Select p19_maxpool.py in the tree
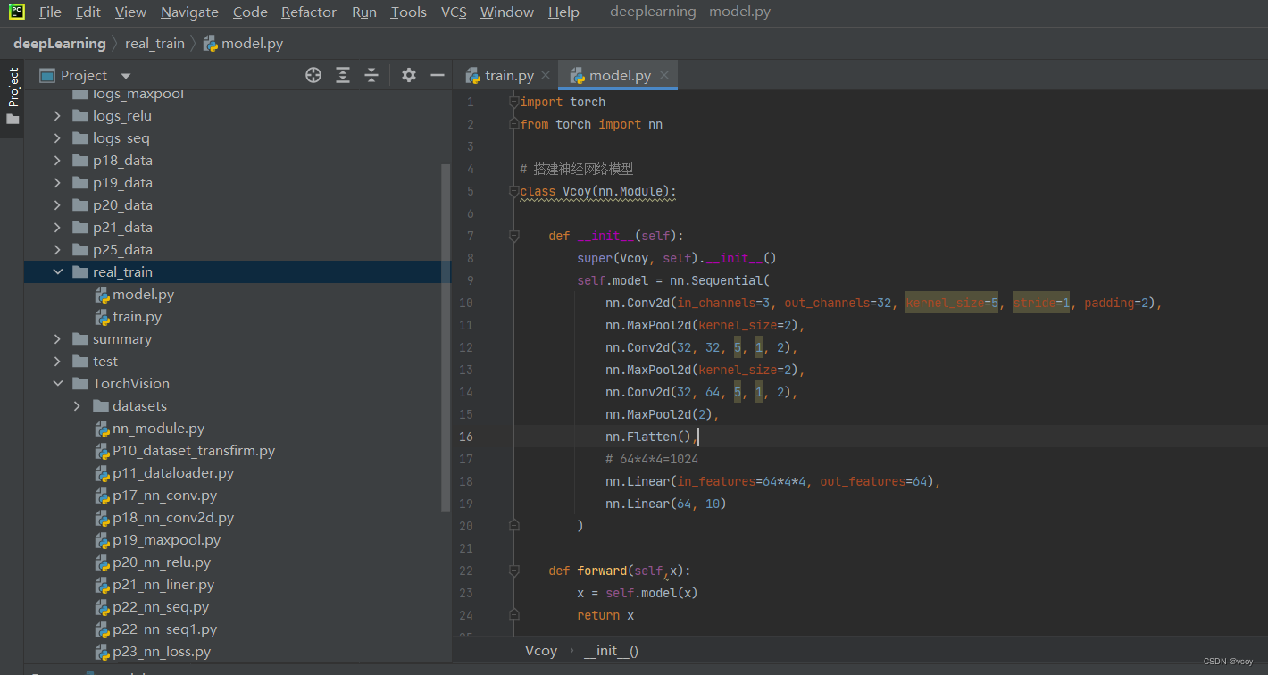This screenshot has height=675, width=1268. 166,540
